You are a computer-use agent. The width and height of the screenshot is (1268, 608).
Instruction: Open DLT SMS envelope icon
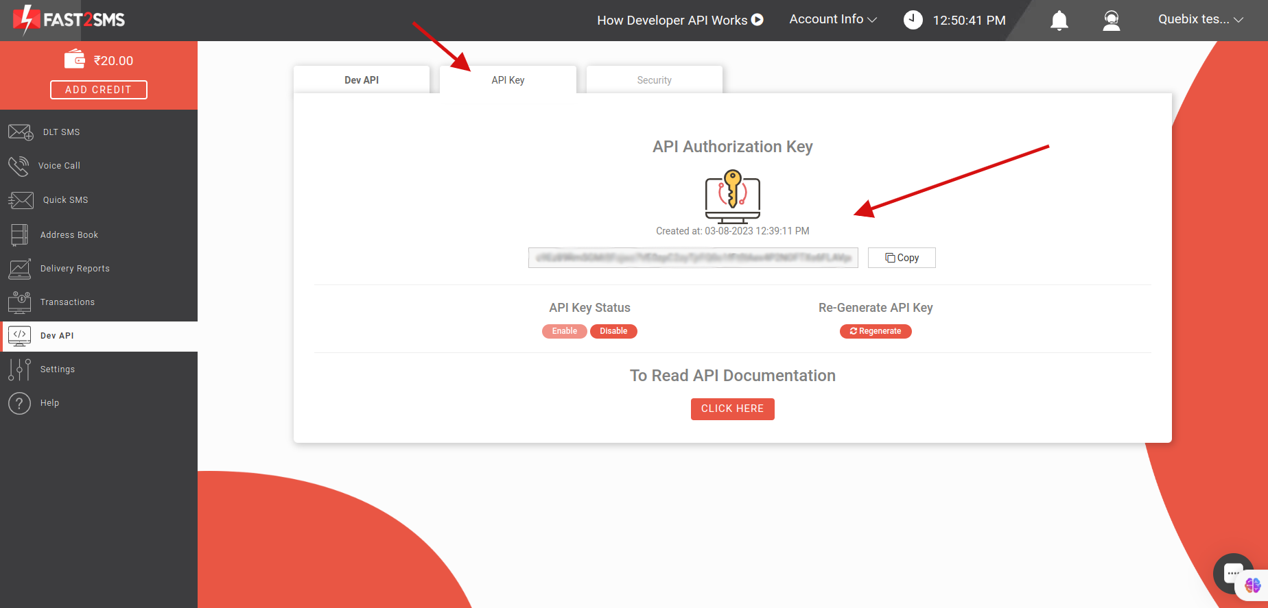click(x=21, y=132)
